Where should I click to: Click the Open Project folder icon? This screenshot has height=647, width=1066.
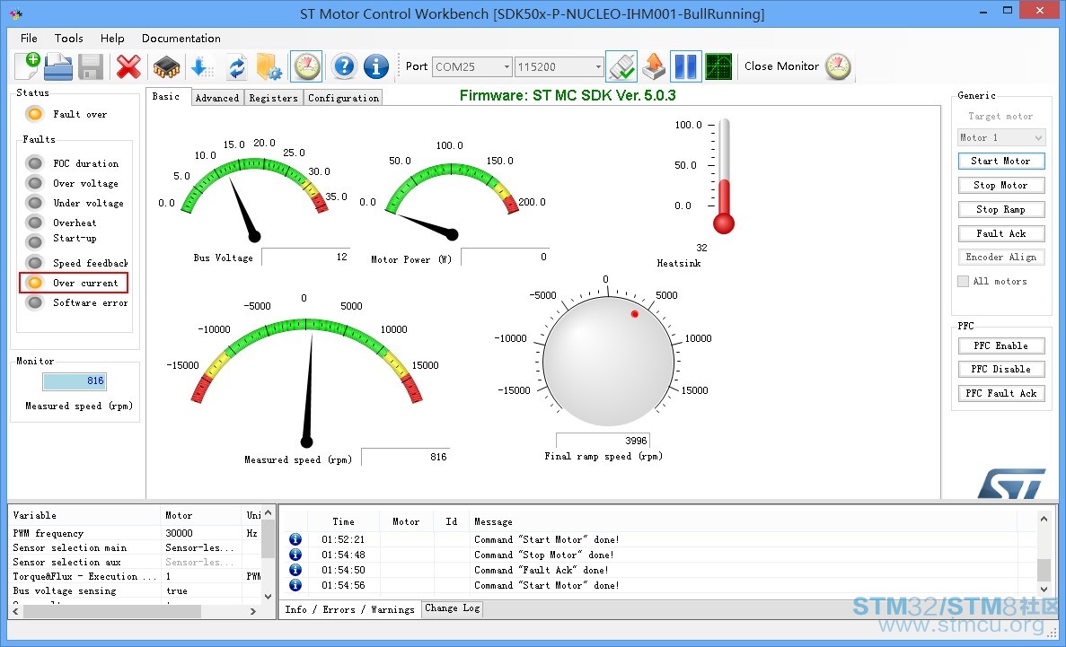tap(58, 66)
